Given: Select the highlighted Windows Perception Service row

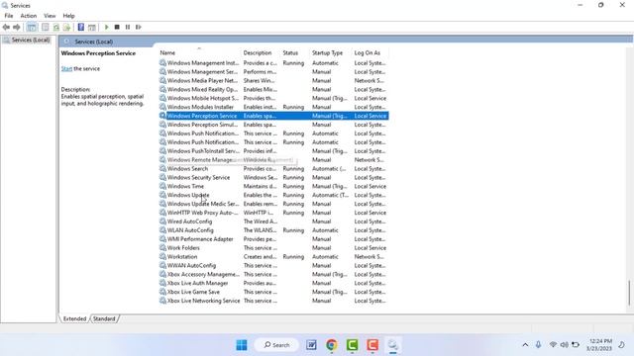Looking at the screenshot, I should tap(273, 116).
